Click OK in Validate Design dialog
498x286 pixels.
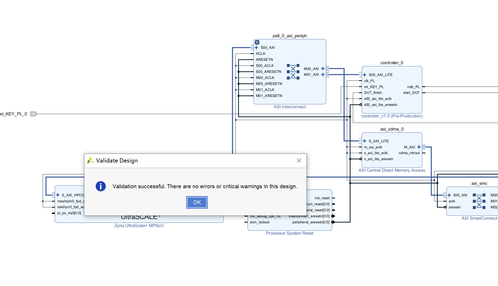pyautogui.click(x=197, y=202)
